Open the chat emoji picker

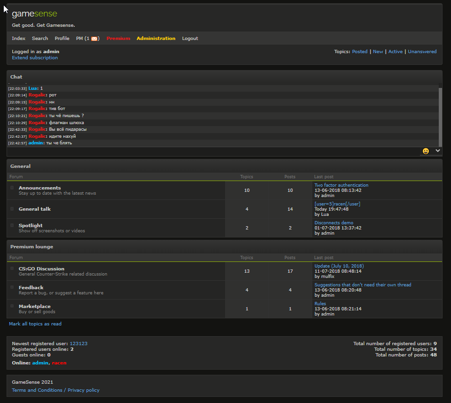[x=426, y=151]
